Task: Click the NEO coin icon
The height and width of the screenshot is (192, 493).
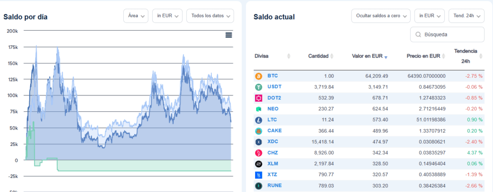Action: tap(259, 109)
